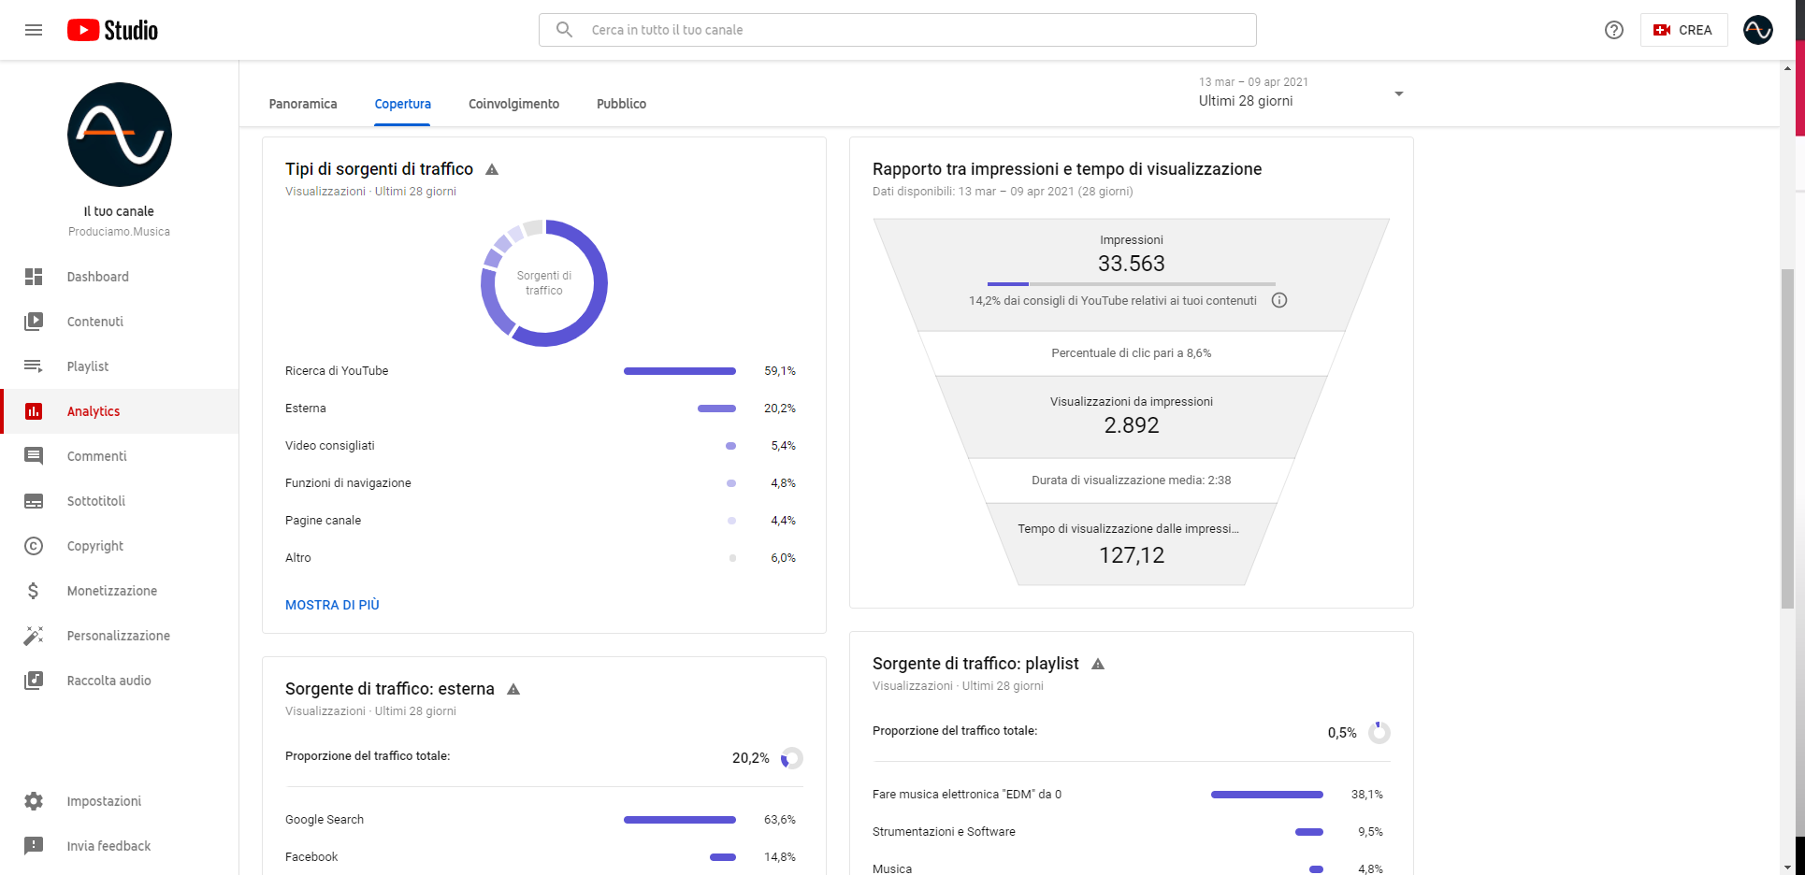Click the Invia feedback icon

(34, 846)
